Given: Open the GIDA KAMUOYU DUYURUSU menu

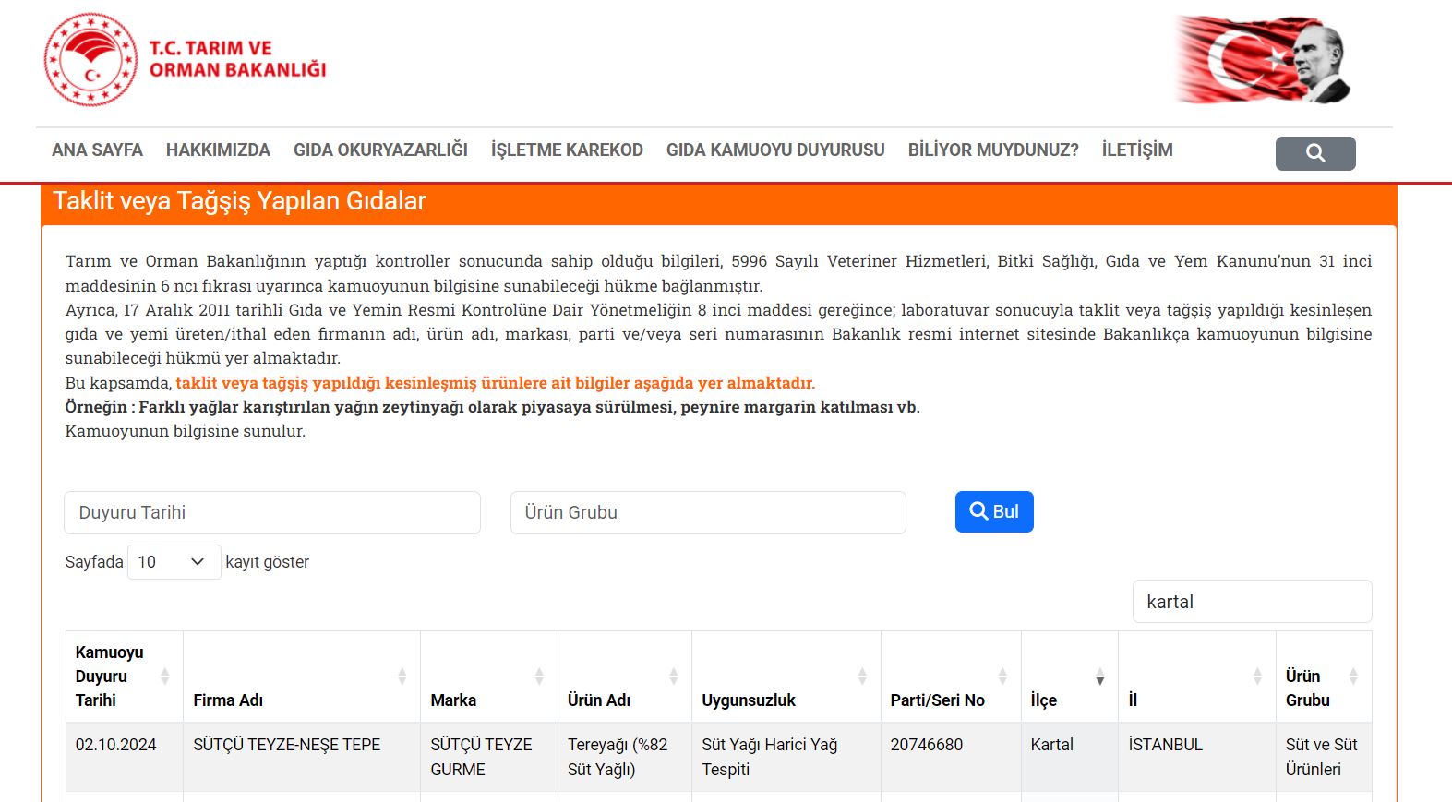Looking at the screenshot, I should [775, 150].
